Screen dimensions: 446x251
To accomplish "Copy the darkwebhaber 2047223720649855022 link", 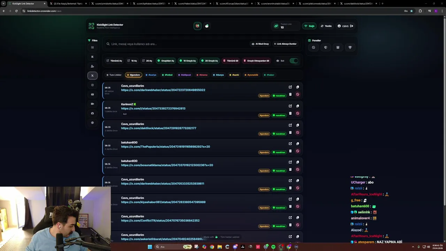I will (298, 87).
